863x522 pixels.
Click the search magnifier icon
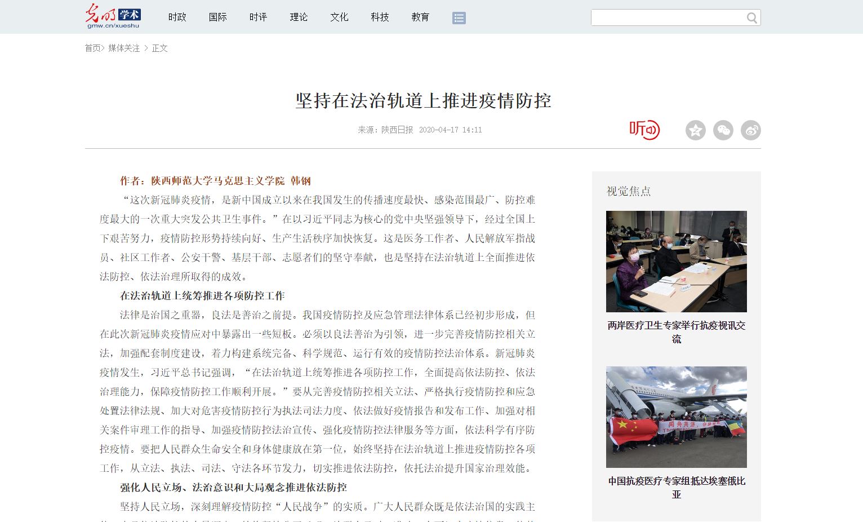(x=751, y=18)
